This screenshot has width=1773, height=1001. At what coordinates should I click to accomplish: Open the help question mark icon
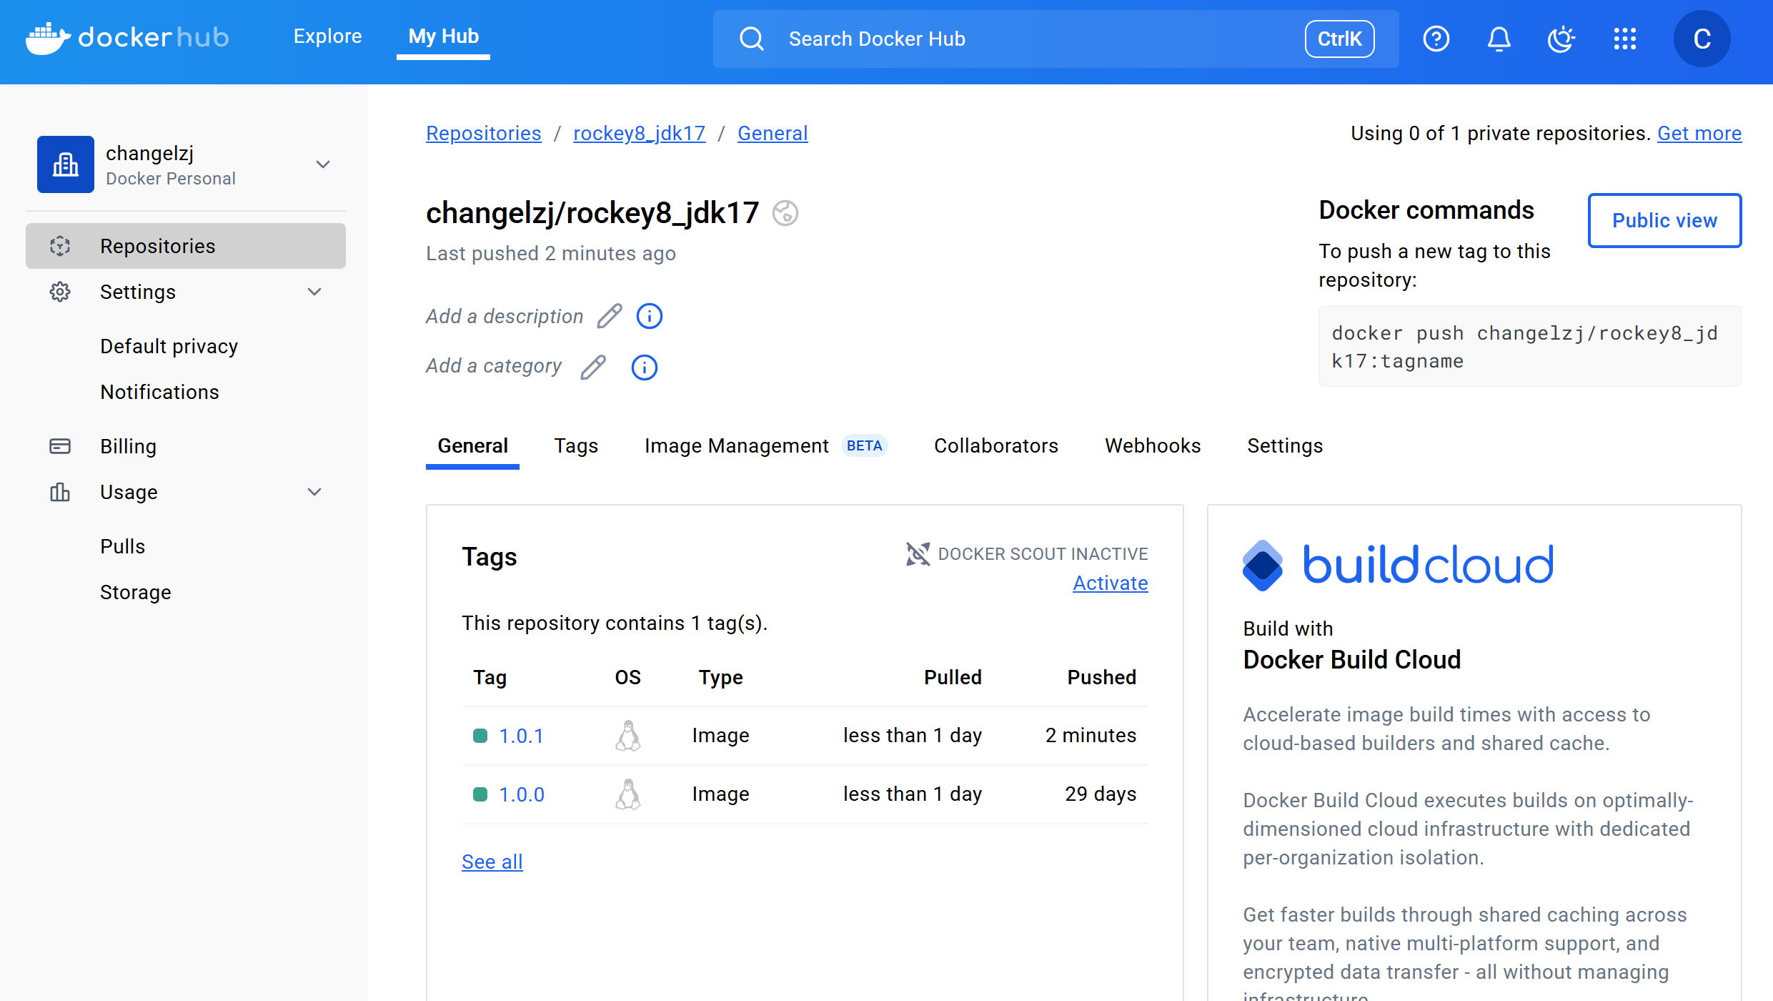(x=1436, y=39)
